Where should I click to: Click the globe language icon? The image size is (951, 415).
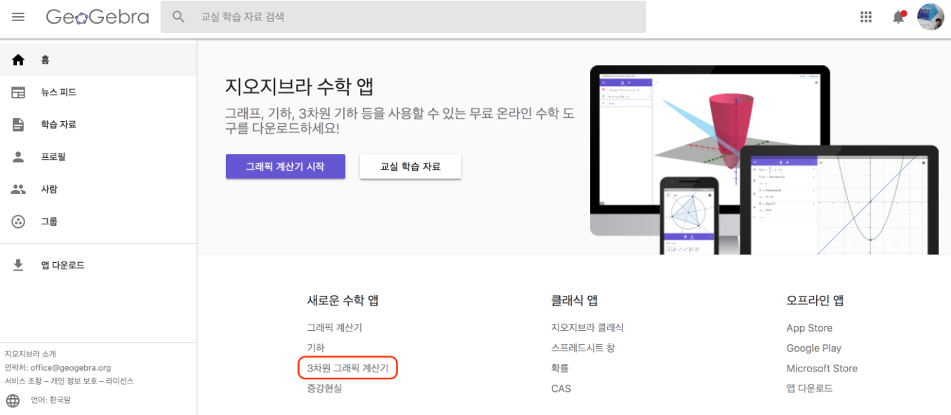[13, 400]
